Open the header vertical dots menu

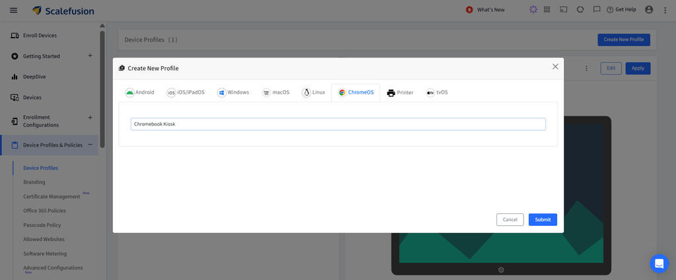coord(665,10)
